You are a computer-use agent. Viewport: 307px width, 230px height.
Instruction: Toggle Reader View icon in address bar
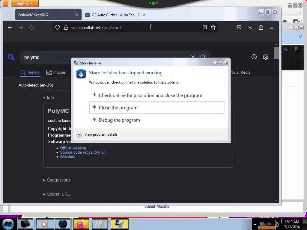pyautogui.click(x=204, y=27)
